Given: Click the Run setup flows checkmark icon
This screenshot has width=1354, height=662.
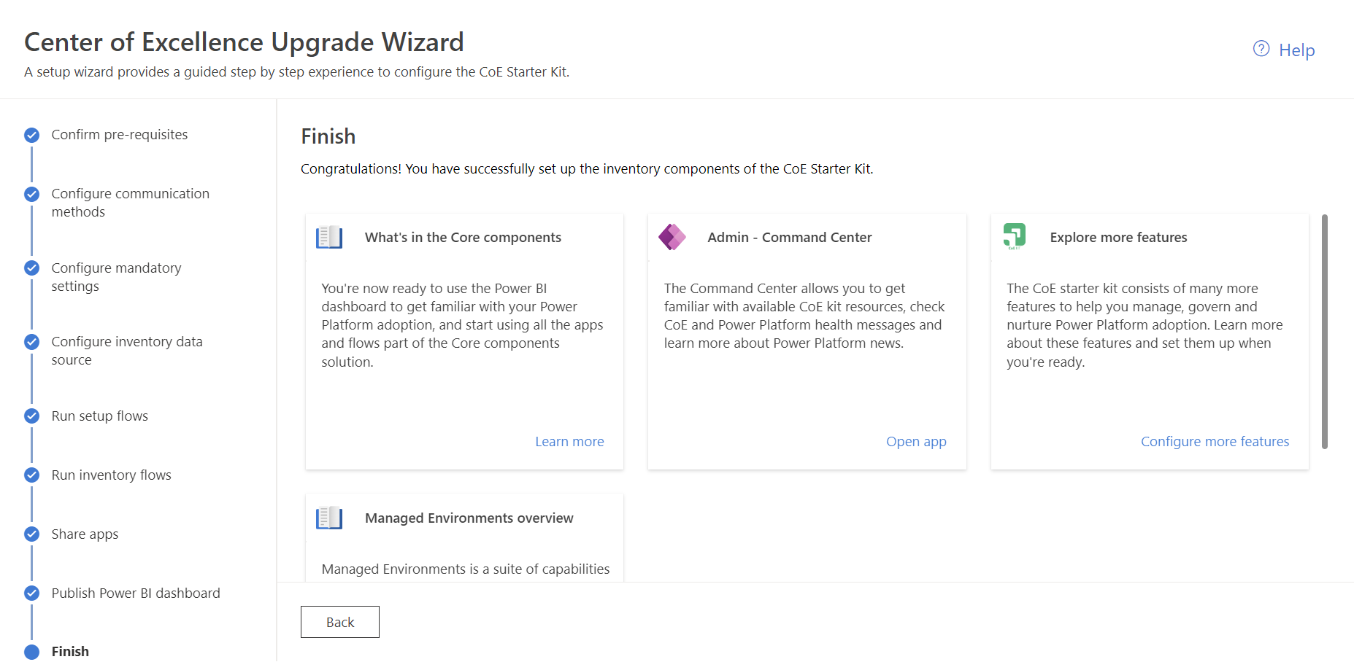Looking at the screenshot, I should pos(31,416).
